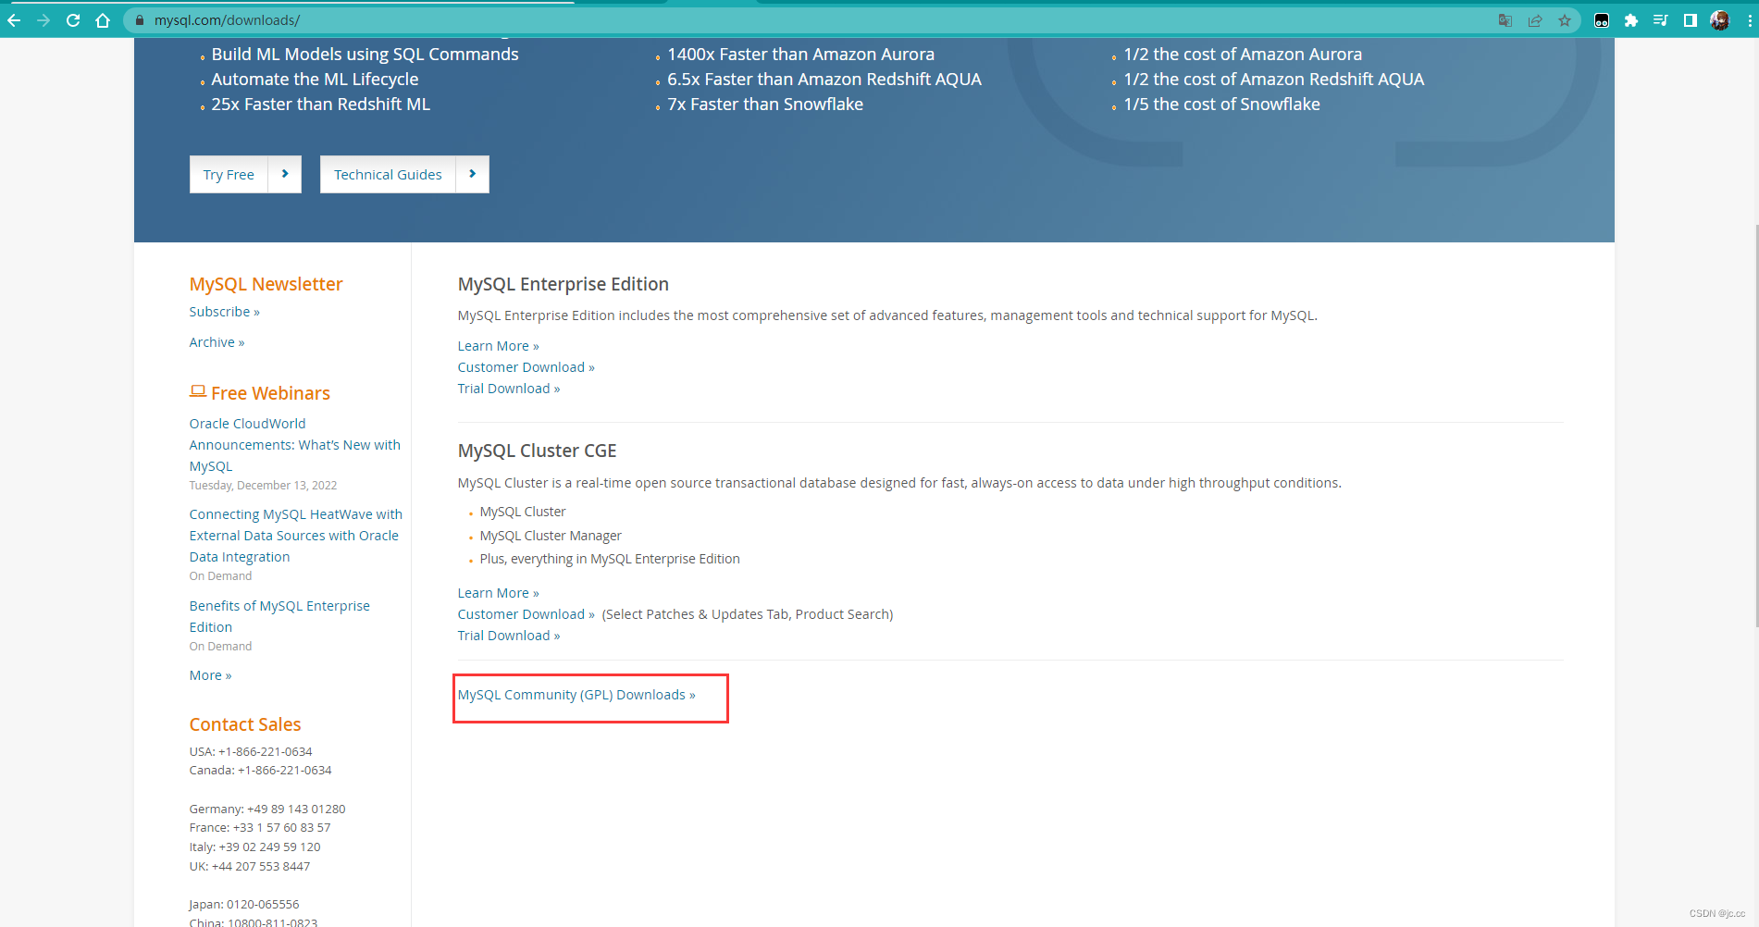Click the share page icon
1759x927 pixels.
pos(1535,20)
